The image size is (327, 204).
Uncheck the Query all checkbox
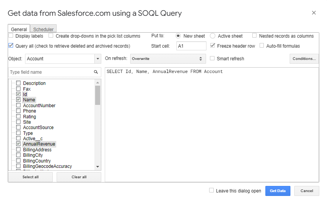(11, 46)
